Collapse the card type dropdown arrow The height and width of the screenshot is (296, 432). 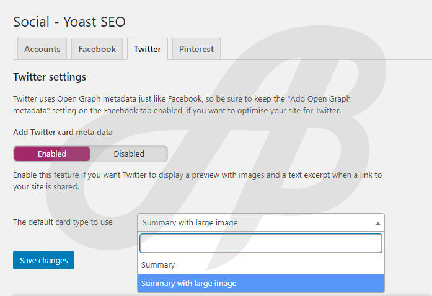[x=377, y=223]
